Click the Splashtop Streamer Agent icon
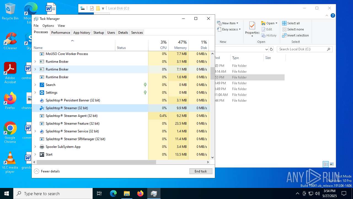Image resolution: width=353 pixels, height=199 pixels. (x=42, y=116)
